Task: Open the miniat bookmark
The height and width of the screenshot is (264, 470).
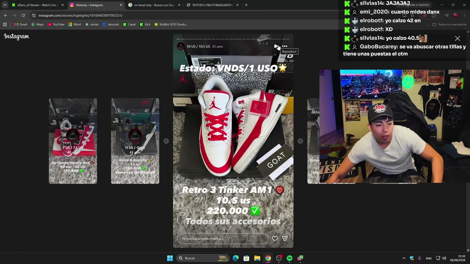Action: click(92, 25)
